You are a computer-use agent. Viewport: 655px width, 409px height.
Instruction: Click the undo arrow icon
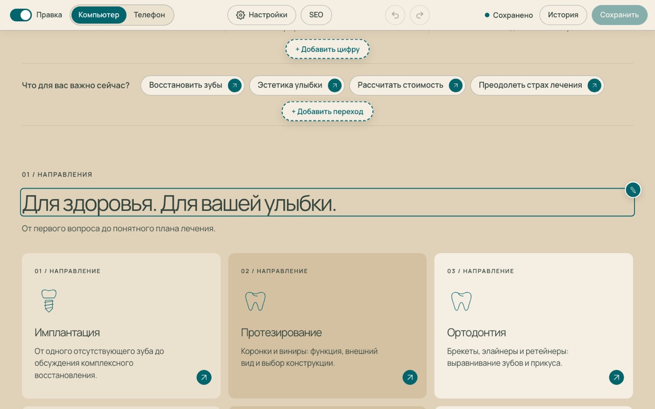click(395, 15)
